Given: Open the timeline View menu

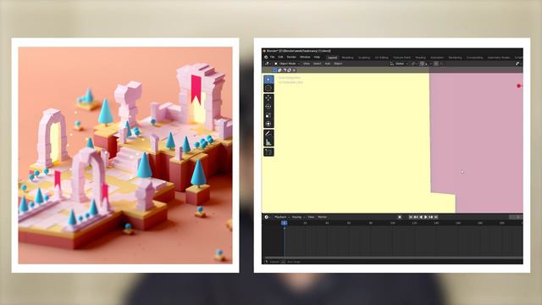Looking at the screenshot, I should [x=311, y=217].
